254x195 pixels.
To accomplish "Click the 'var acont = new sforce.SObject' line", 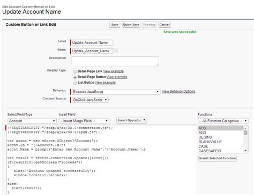I will 53,141.
